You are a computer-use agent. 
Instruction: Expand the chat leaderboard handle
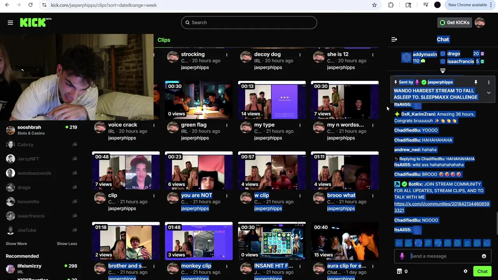coord(442,71)
